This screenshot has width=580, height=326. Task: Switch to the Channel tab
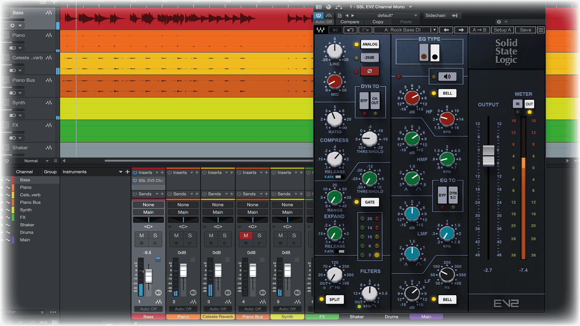tap(24, 172)
